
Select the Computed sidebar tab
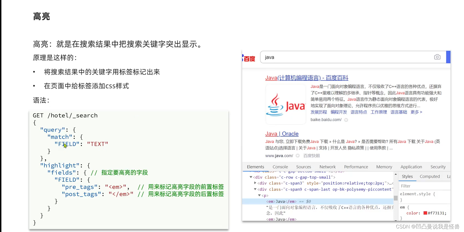click(x=430, y=176)
